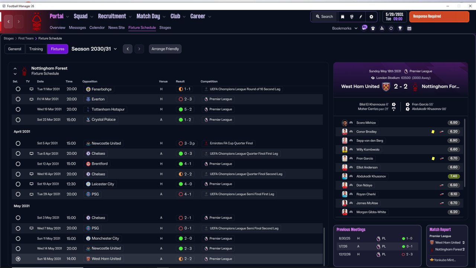Select the Newcastle United 5 Apr radio button
The image size is (476, 268).
point(18,143)
